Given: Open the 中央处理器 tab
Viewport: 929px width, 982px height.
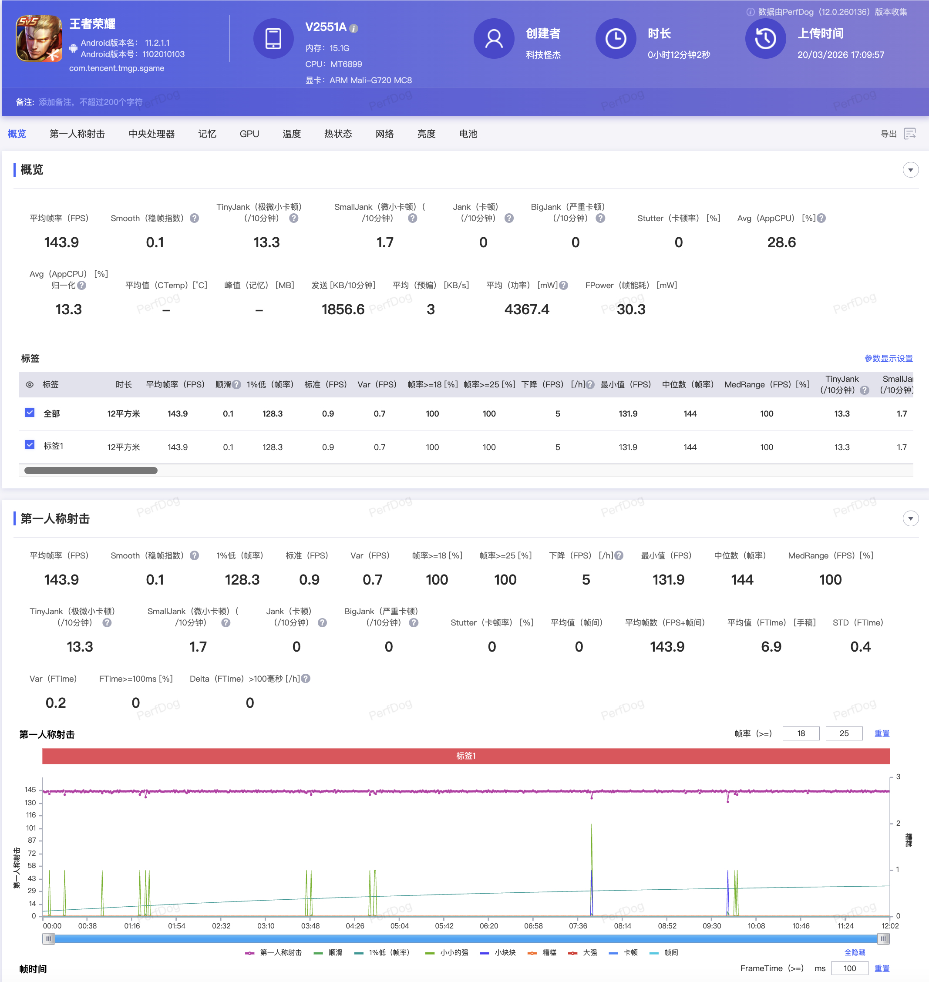Looking at the screenshot, I should [151, 134].
